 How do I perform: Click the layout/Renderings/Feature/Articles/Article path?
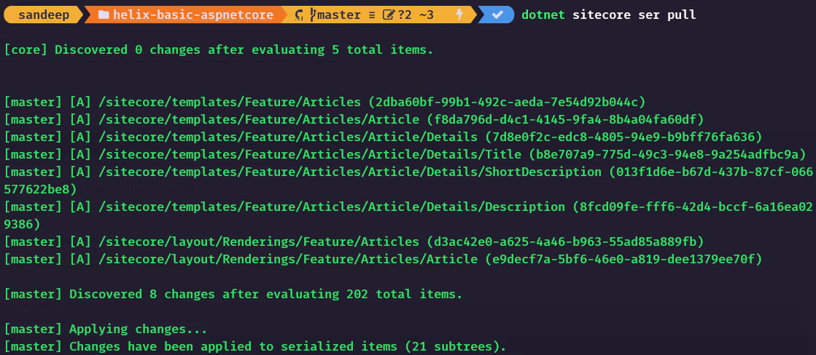click(x=284, y=259)
